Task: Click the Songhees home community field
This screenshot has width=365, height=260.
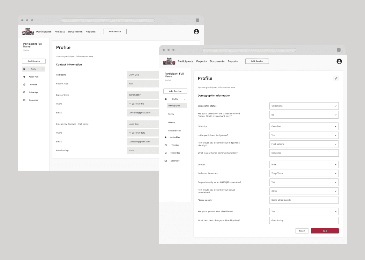Action: [x=304, y=153]
